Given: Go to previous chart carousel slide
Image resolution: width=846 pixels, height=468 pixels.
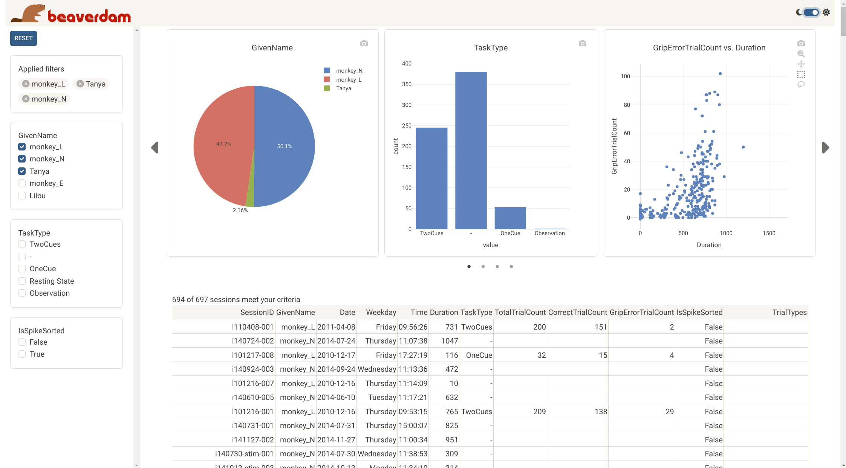Looking at the screenshot, I should click(x=155, y=147).
